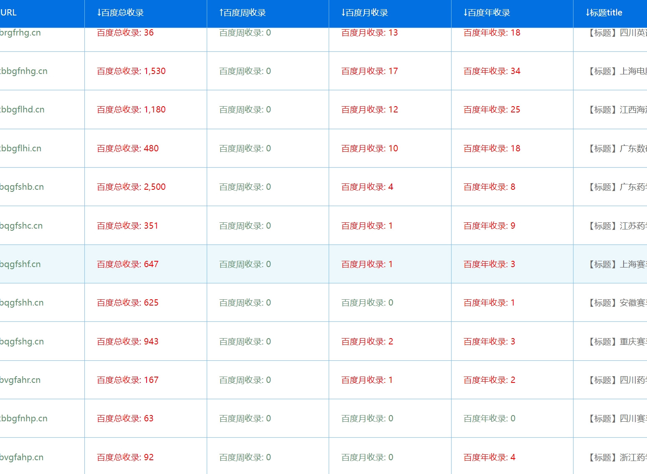This screenshot has width=647, height=474.
Task: Click the value '百度年收录: 4'
Action: 490,457
